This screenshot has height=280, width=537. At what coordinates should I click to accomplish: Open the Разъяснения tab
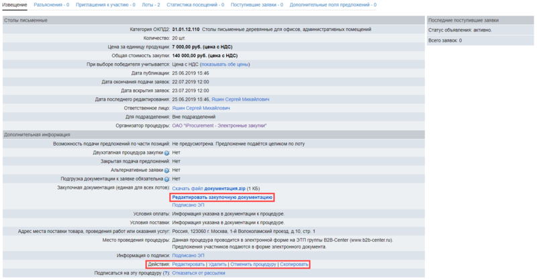[x=51, y=5]
